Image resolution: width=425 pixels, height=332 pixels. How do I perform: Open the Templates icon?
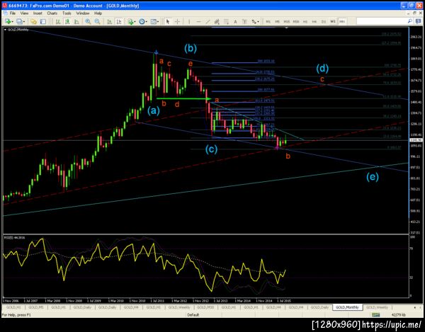pos(154,21)
